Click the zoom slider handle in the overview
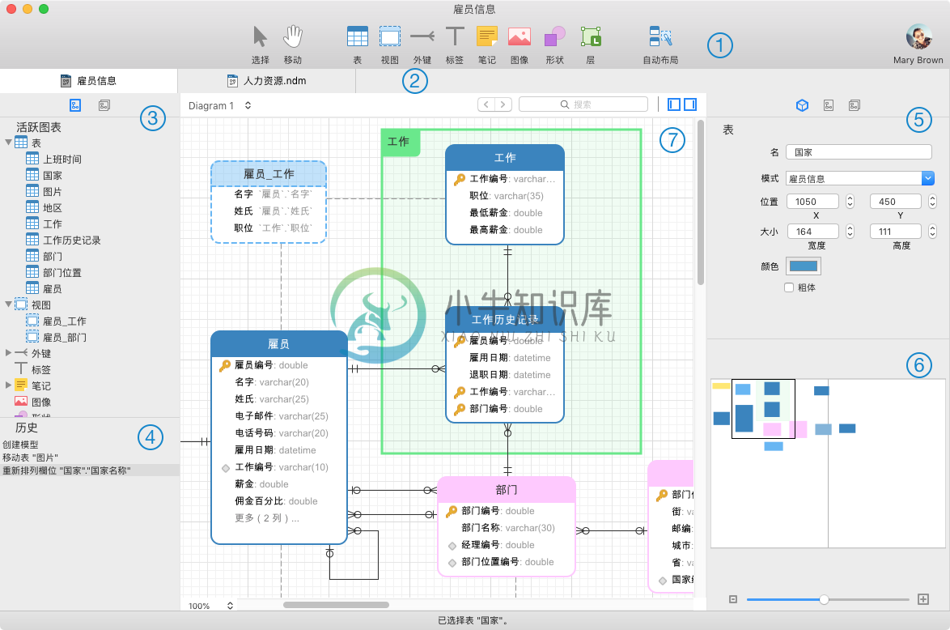The image size is (950, 630). tap(824, 600)
